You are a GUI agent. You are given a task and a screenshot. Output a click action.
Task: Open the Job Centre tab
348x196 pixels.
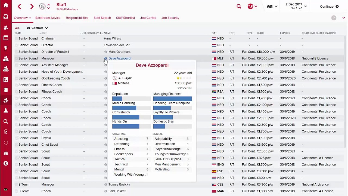coord(148,18)
